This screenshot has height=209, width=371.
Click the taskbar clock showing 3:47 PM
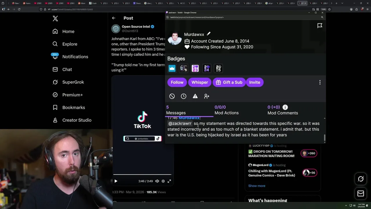[x=361, y=206]
